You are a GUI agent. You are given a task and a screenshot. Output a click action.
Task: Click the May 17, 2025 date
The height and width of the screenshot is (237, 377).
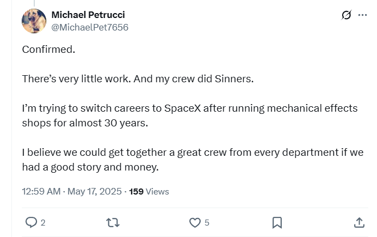95,191
